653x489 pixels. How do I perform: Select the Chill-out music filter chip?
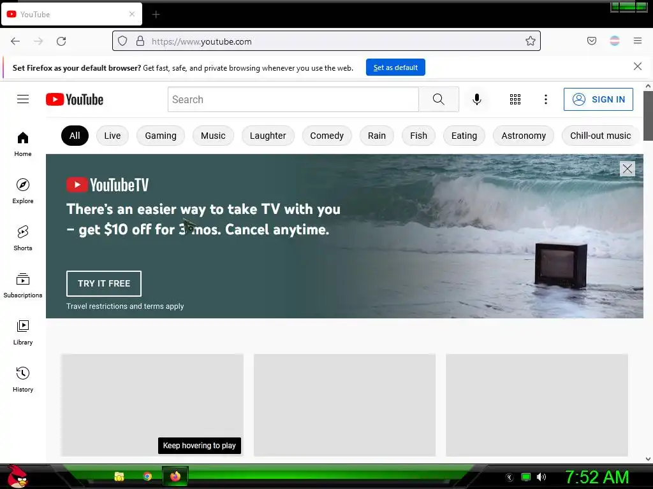(600, 136)
